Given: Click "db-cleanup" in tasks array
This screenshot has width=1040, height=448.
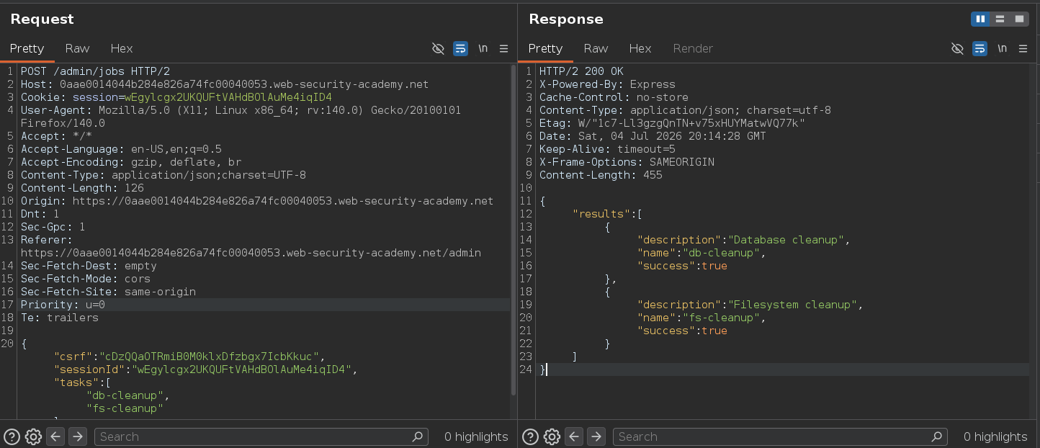Looking at the screenshot, I should coord(126,395).
